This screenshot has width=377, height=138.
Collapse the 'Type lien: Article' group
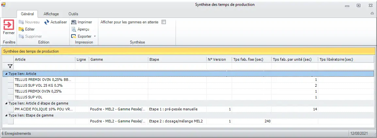pos(6,74)
